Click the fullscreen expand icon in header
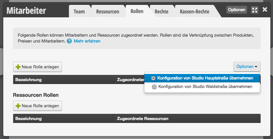 click(x=254, y=10)
